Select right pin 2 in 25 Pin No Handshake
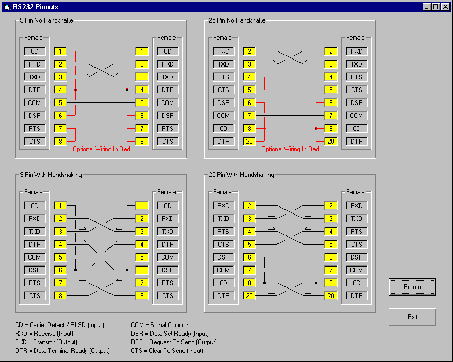The width and height of the screenshot is (453, 362). [331, 51]
